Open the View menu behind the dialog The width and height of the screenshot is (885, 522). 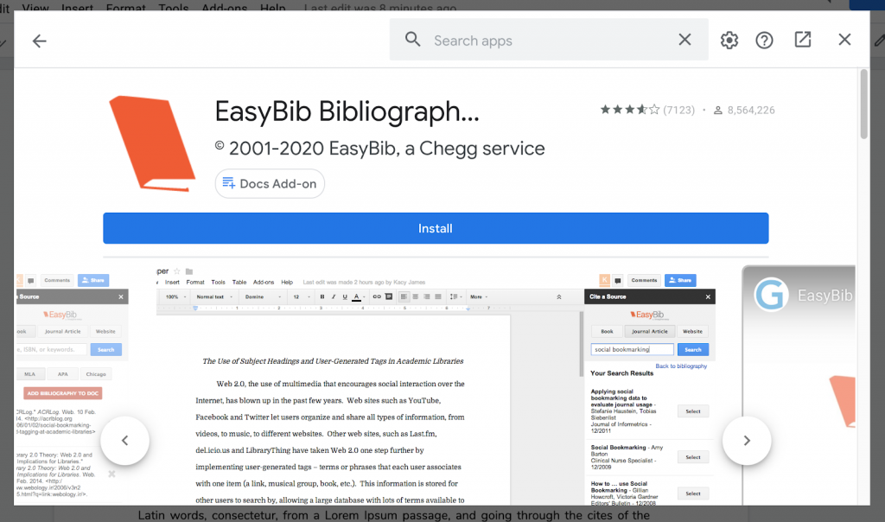click(x=35, y=7)
